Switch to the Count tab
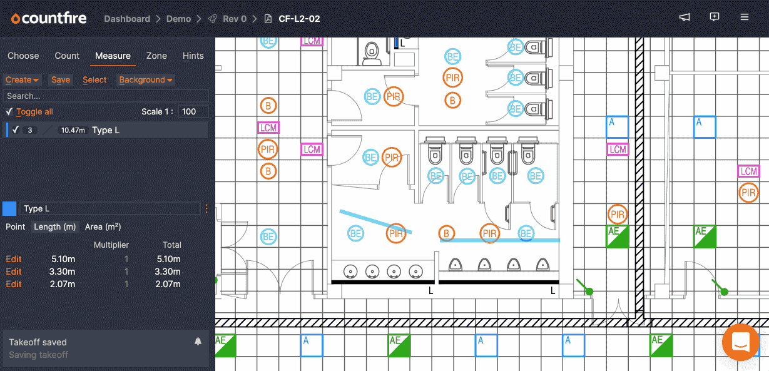The width and height of the screenshot is (769, 371). [x=67, y=56]
